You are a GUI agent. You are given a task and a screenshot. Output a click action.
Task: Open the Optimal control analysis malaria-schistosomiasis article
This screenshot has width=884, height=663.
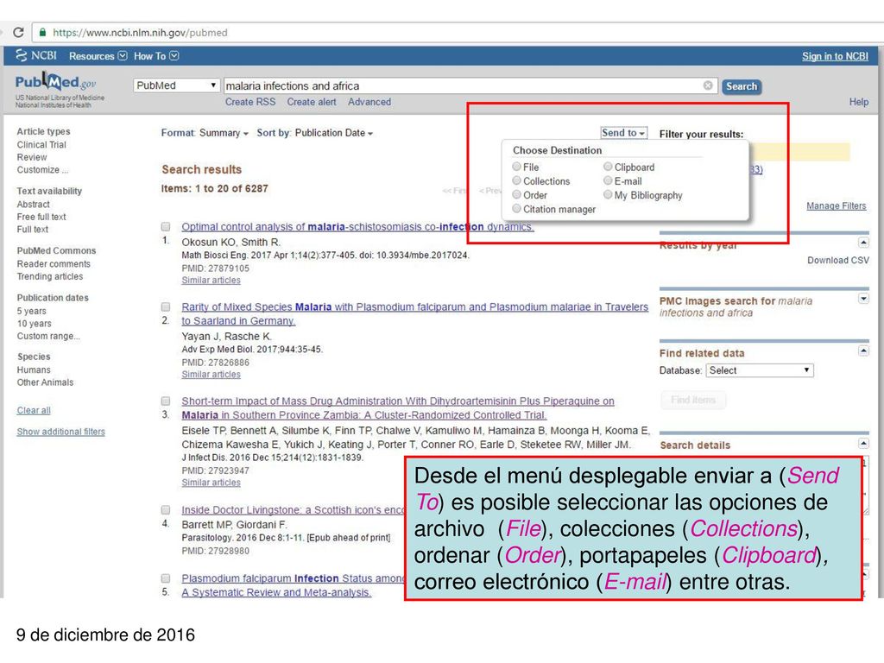[357, 227]
